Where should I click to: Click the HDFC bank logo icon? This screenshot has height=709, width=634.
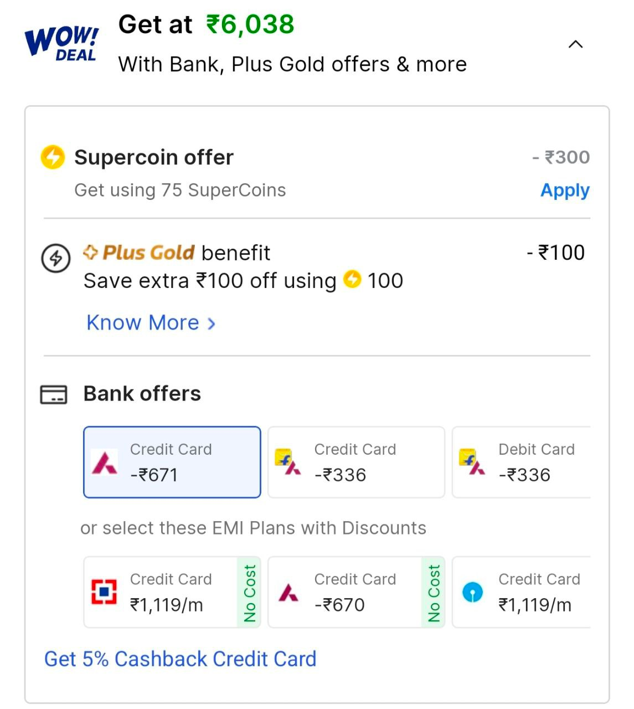point(104,592)
